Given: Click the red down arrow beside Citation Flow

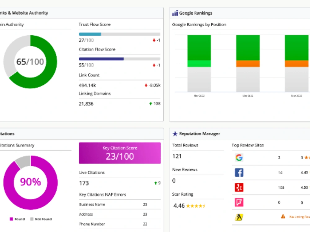Looking at the screenshot, I should 154,65.
